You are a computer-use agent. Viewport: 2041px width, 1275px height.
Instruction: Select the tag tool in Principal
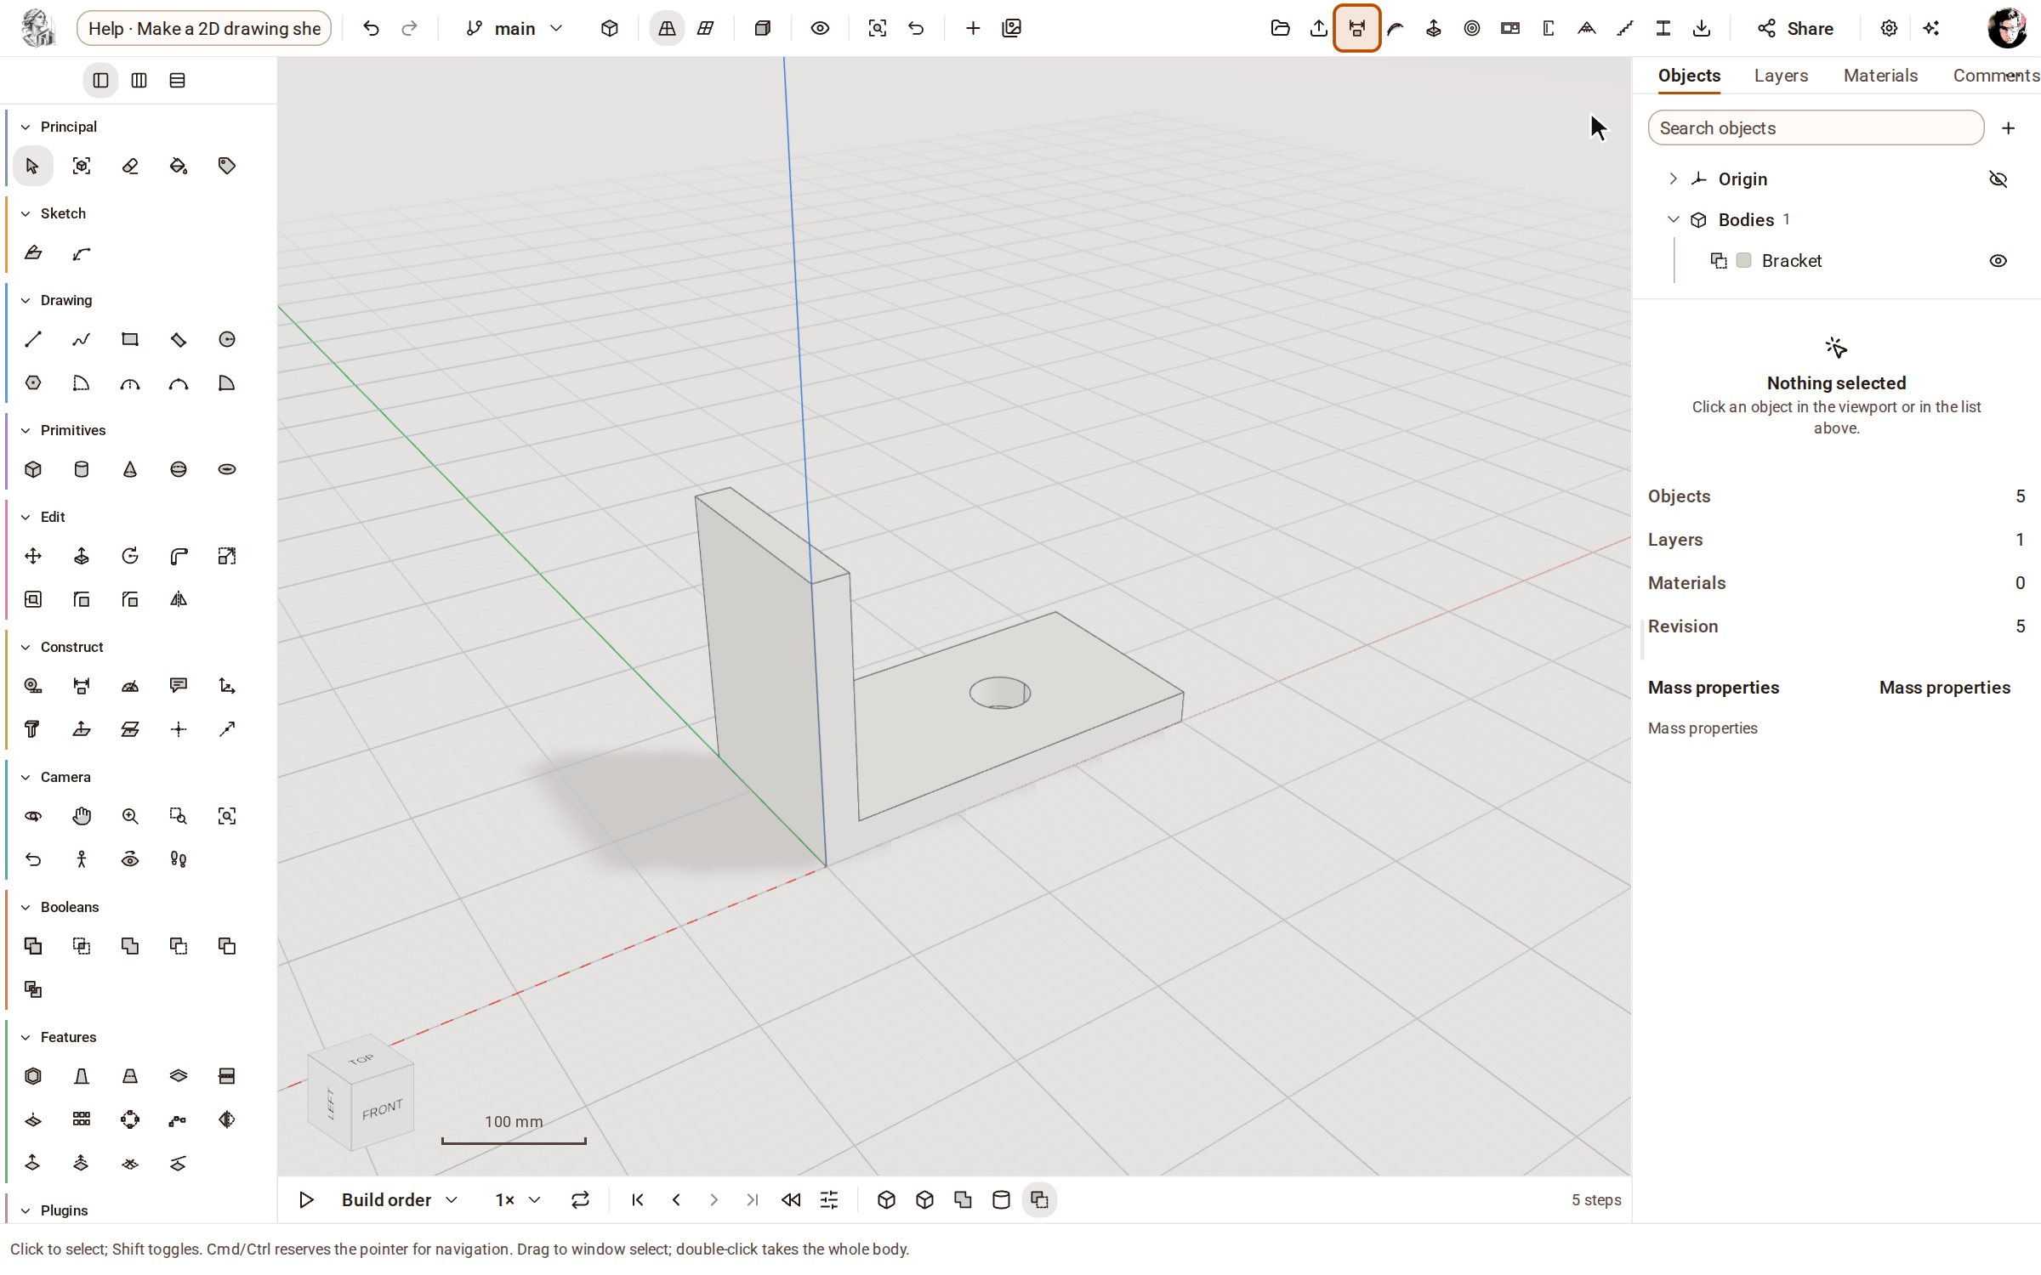[x=227, y=166]
